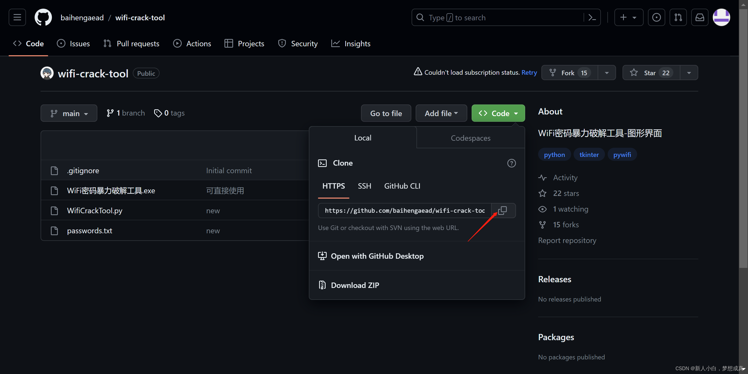This screenshot has height=374, width=748.
Task: Open the hamburger navigation menu
Action: 17,17
